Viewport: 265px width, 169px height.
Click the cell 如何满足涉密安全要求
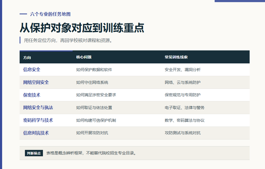(x=96, y=95)
